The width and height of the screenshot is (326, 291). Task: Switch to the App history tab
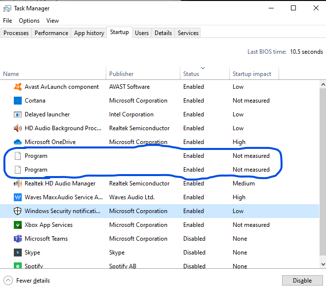coord(89,33)
